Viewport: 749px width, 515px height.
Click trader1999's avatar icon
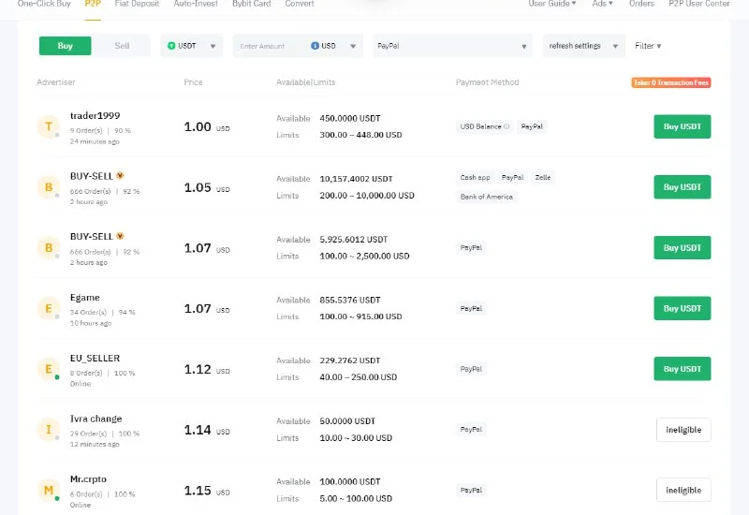(x=48, y=127)
